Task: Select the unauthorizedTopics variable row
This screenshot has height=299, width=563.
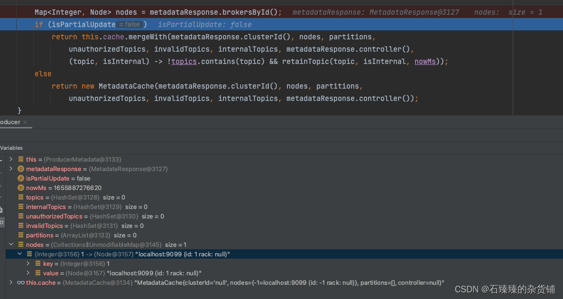Action: pyautogui.click(x=285, y=216)
